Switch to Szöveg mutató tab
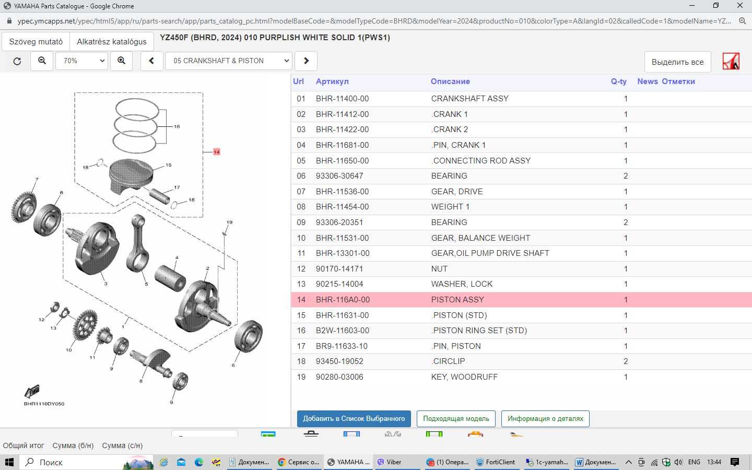Image resolution: width=752 pixels, height=470 pixels. (36, 42)
